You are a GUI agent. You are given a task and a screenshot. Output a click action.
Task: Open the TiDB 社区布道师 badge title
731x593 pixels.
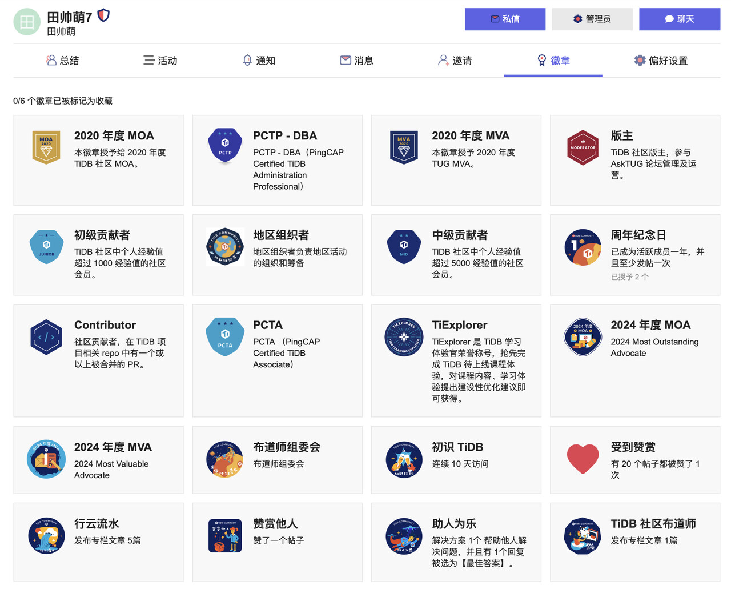pos(653,524)
